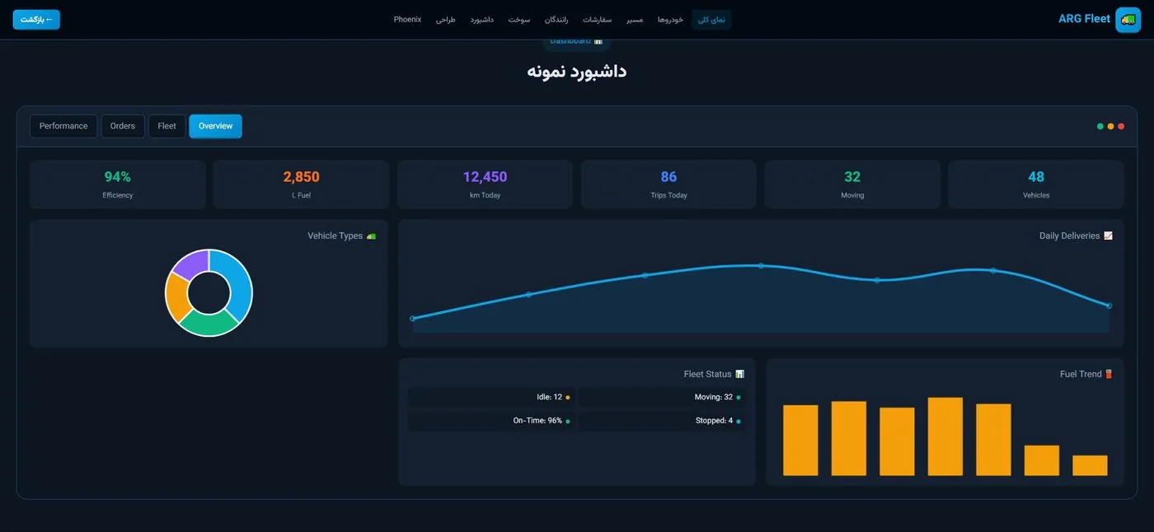Click the bar chart icon beside Fleet Status
This screenshot has width=1154, height=532.
pyautogui.click(x=739, y=375)
